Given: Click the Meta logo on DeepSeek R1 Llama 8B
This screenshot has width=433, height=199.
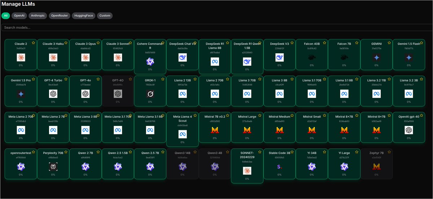Looking at the screenshot, I should coord(215,62).
